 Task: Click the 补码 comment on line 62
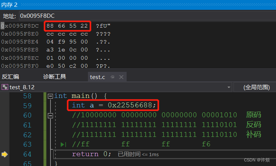point(254,134)
